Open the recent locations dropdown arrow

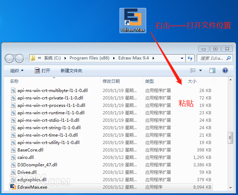pos(26,58)
